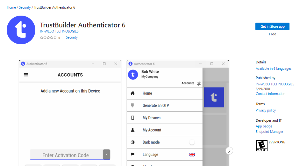Click the star rating row
Viewport: 307px width, 166px height.
click(x=48, y=38)
